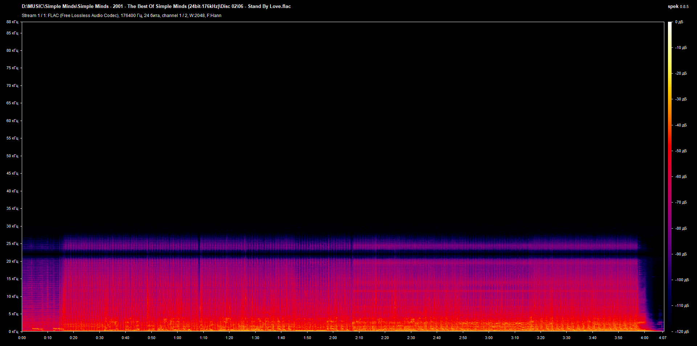
Task: Click the 4:07 end time label
Action: [663, 338]
